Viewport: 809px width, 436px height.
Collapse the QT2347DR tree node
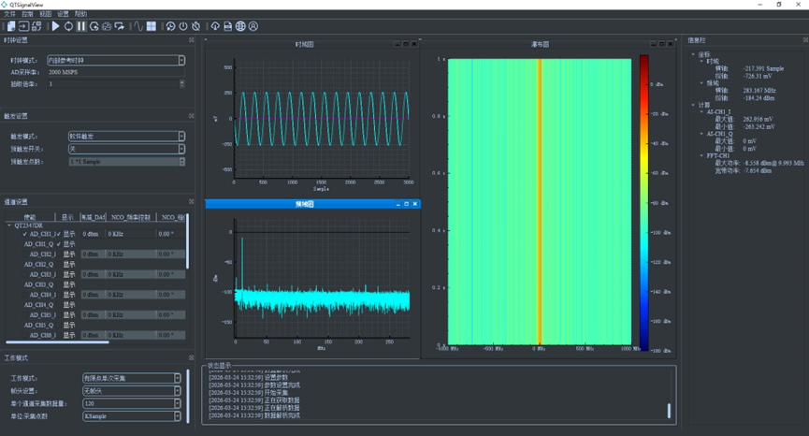pyautogui.click(x=8, y=225)
